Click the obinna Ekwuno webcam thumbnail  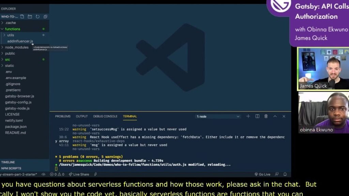tap(324, 113)
